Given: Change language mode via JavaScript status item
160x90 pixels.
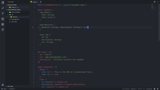Looking at the screenshot, I should [x=149, y=89].
